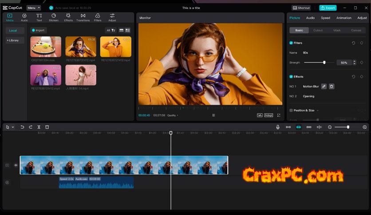Expand the Quality dropdown in Monitor
This screenshot has width=371, height=215.
click(172, 115)
